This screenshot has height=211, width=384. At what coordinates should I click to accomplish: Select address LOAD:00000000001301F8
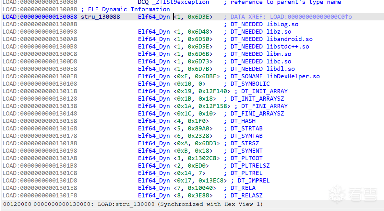40,195
